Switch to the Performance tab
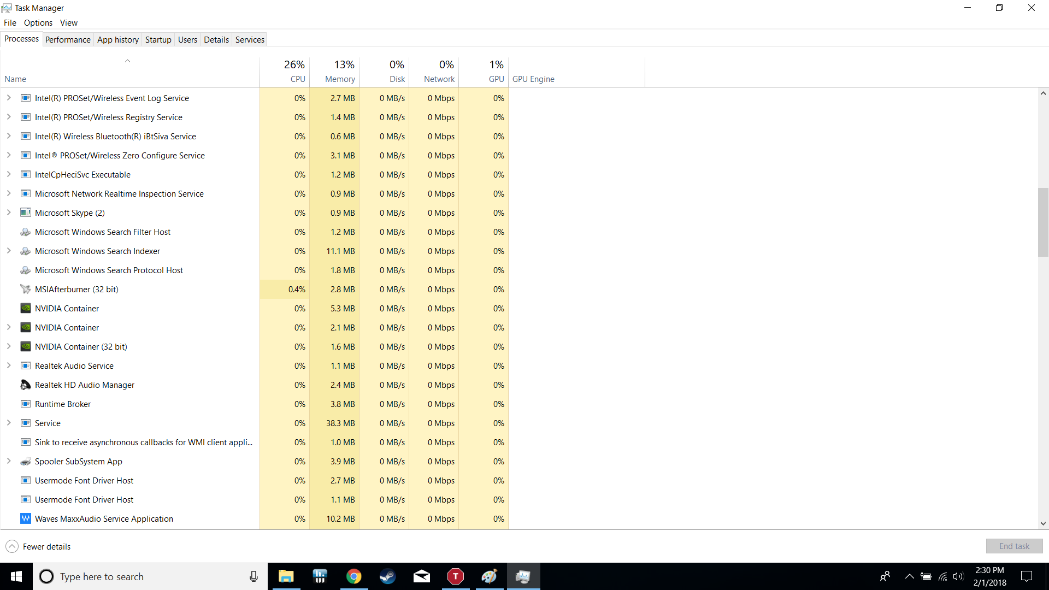The width and height of the screenshot is (1049, 590). click(68, 39)
